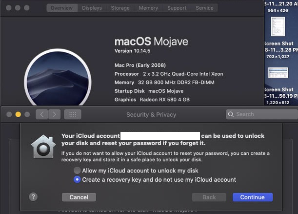Click Startup Disk macOS Mojave line
This screenshot has width=298, height=214.
click(x=149, y=91)
